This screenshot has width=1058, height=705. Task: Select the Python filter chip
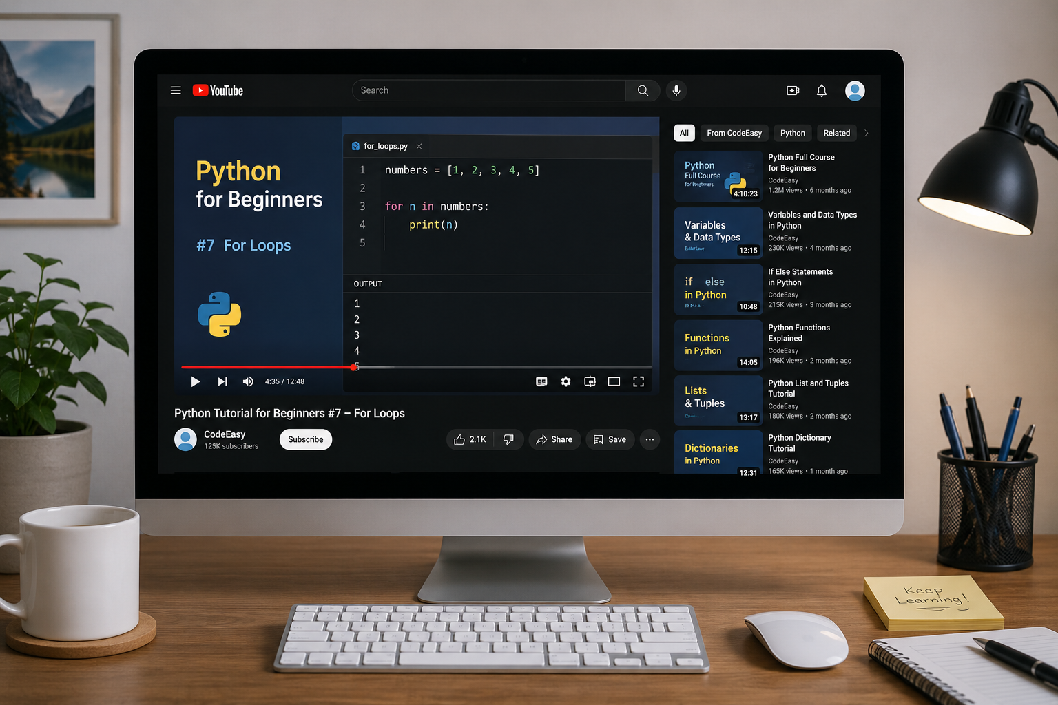tap(793, 133)
